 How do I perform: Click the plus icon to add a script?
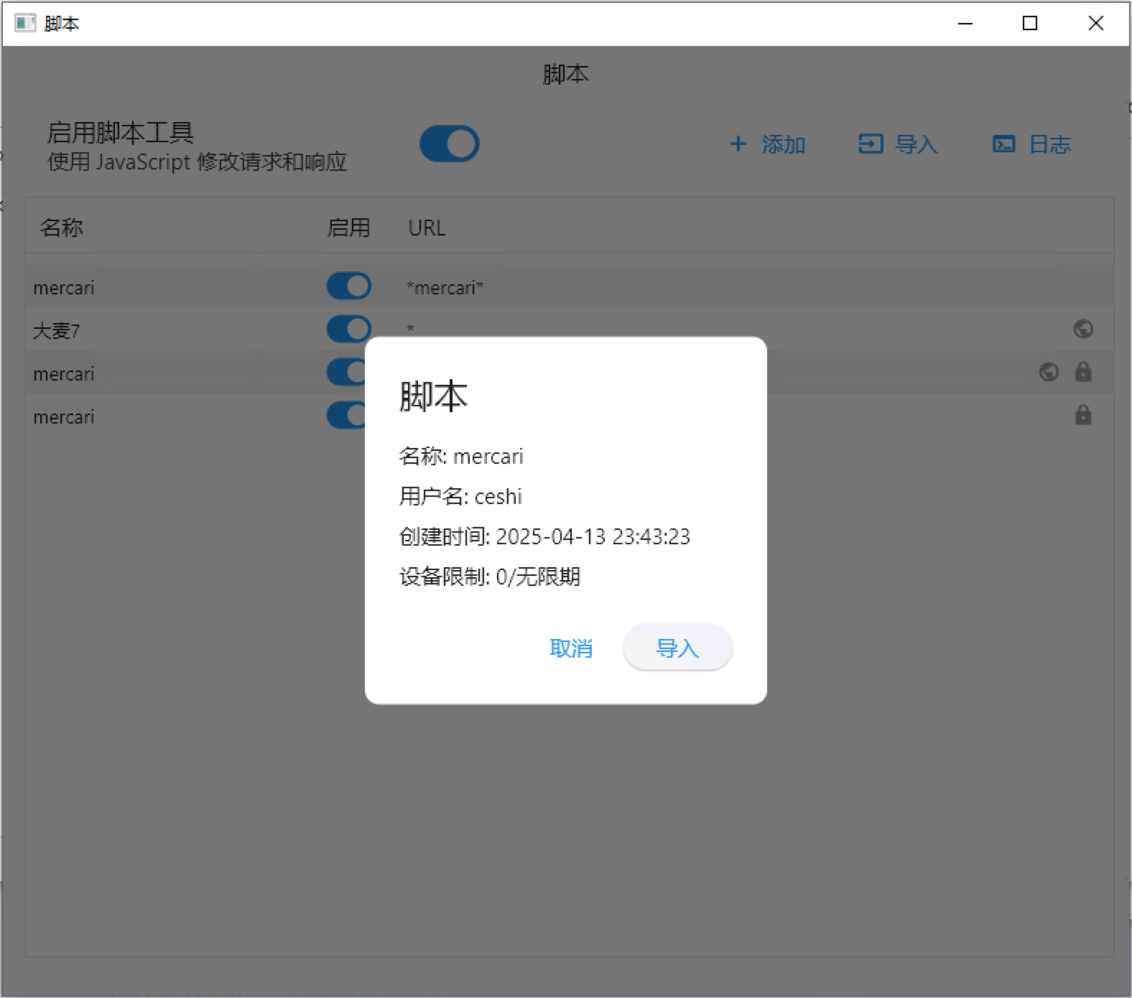pos(738,144)
